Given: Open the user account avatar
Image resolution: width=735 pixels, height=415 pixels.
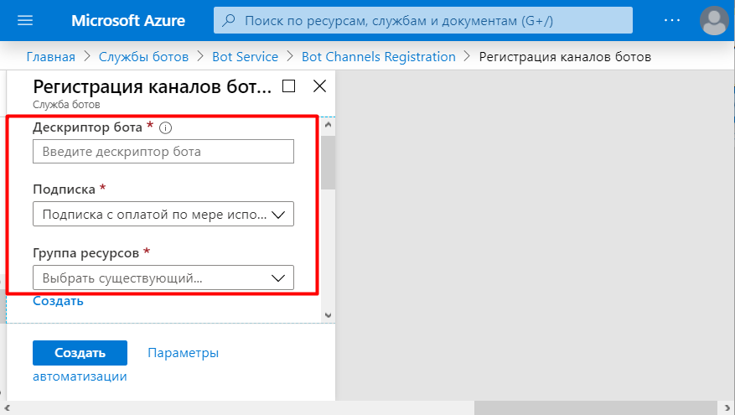Looking at the screenshot, I should [x=714, y=21].
